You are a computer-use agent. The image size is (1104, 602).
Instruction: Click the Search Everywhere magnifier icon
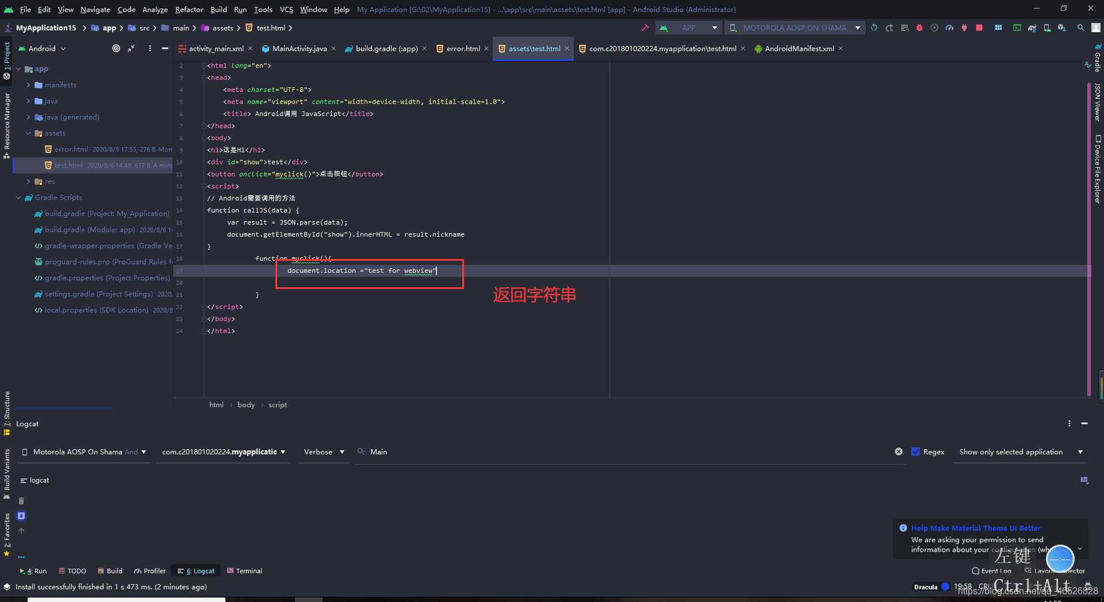(x=1081, y=28)
